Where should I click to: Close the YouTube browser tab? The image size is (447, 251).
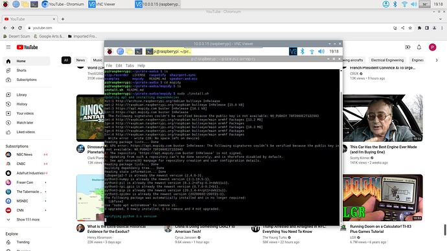click(x=54, y=19)
